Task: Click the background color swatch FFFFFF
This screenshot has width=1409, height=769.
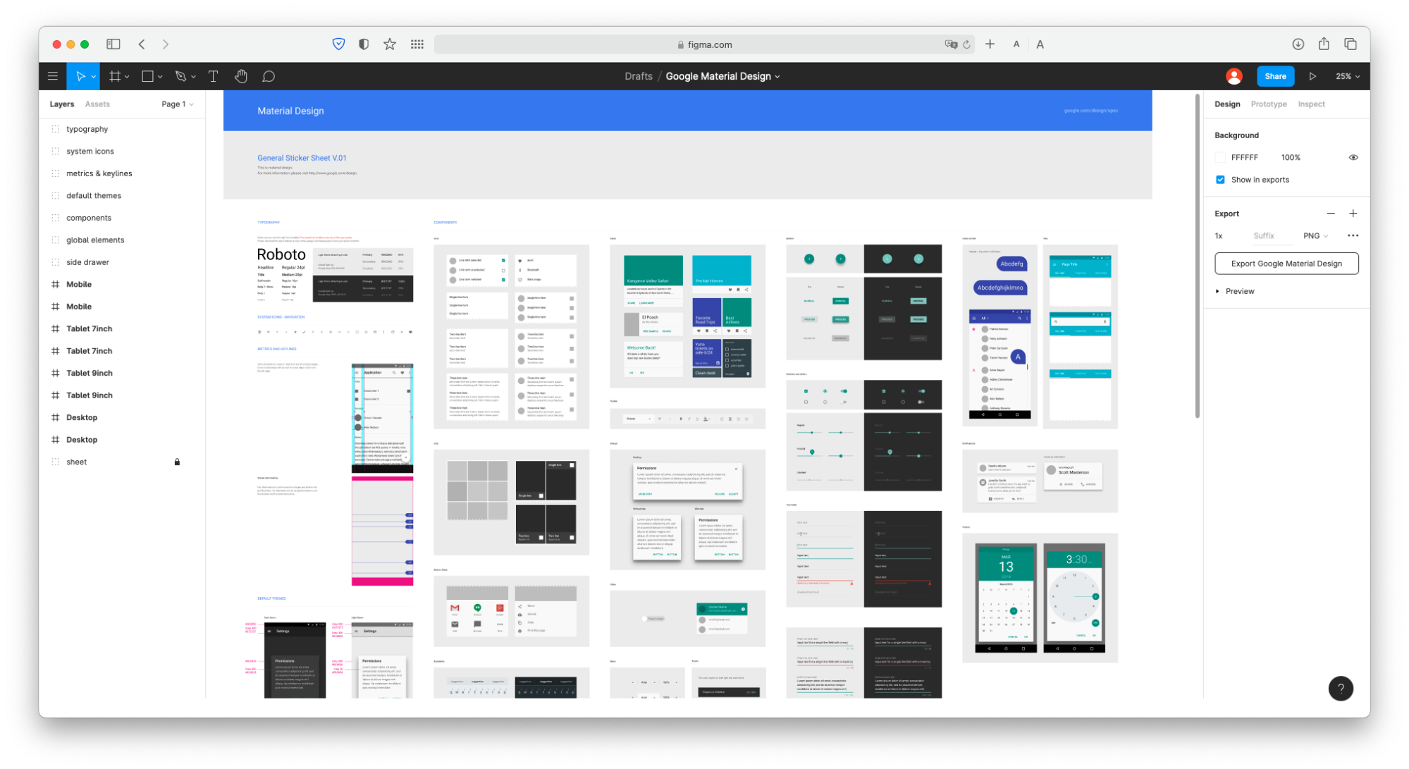Action: (x=1220, y=157)
